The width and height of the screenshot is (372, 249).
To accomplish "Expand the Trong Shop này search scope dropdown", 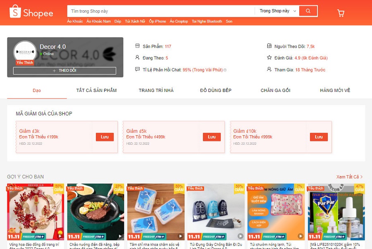I will [x=278, y=11].
